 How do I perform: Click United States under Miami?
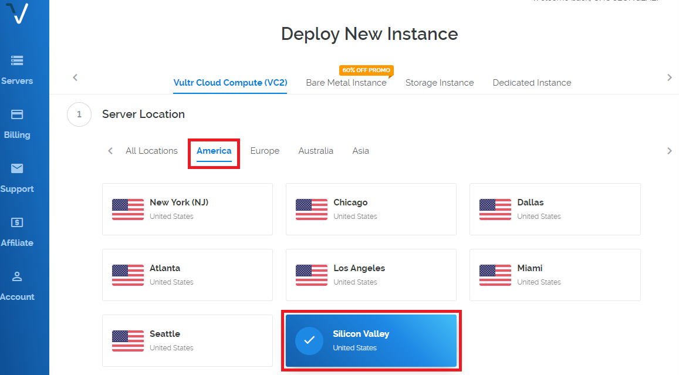tap(539, 282)
